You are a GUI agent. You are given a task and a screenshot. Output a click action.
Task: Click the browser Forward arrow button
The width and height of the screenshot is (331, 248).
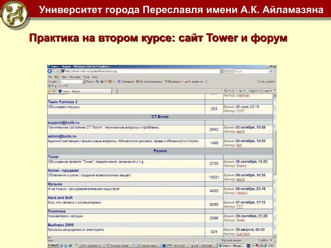coord(54,71)
